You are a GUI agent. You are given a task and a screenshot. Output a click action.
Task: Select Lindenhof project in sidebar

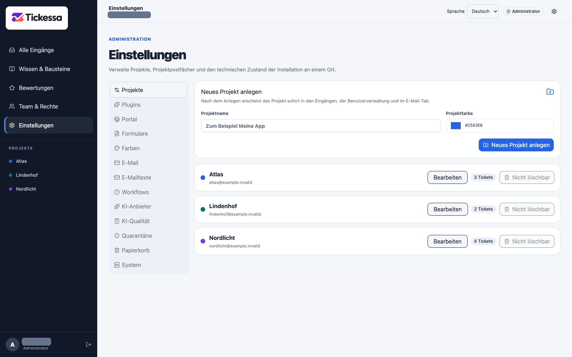[49, 175]
